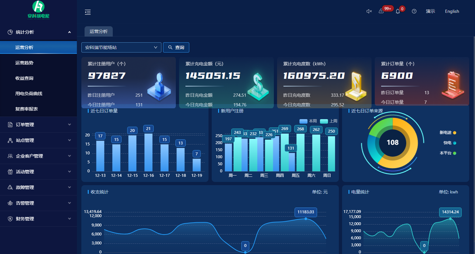Click the 安科瑞电能 logo
Screen dimensions: 475x254
[38, 10]
